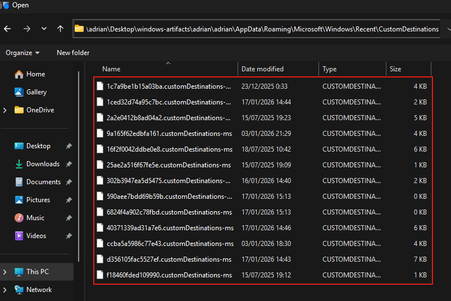
Task: Sort by Date modified column header
Action: coord(262,69)
